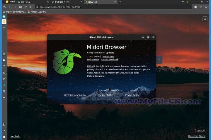Click Import bookmarks in bookmarks bar
The height and width of the screenshot is (140, 211).
[14, 12]
